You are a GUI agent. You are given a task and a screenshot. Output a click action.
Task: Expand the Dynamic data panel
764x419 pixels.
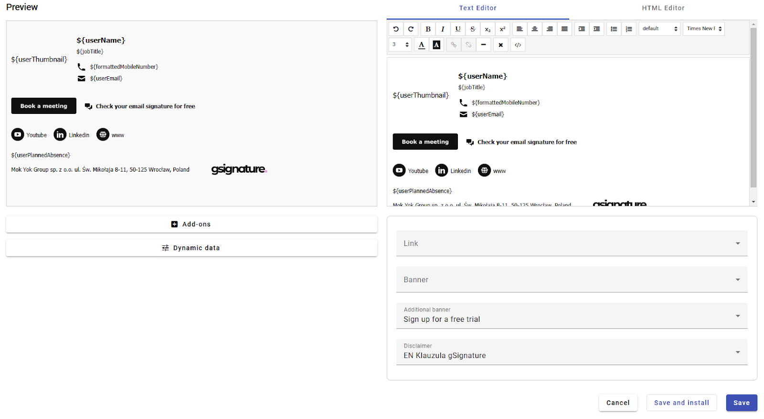coord(191,248)
